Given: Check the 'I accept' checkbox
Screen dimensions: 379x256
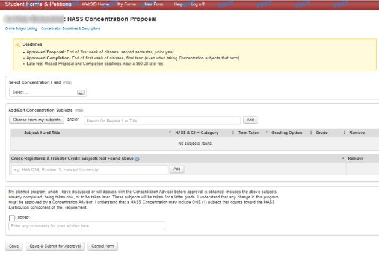Looking at the screenshot, I should 12,218.
